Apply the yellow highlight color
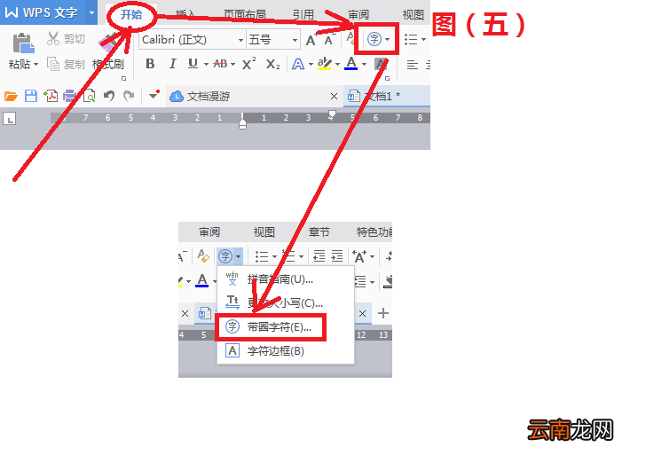This screenshot has width=646, height=455. (325, 64)
